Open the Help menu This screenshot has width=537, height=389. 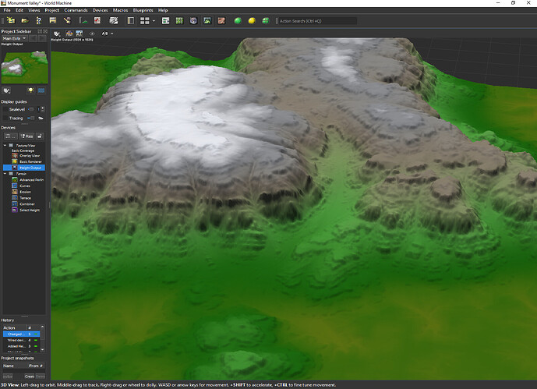pyautogui.click(x=163, y=10)
